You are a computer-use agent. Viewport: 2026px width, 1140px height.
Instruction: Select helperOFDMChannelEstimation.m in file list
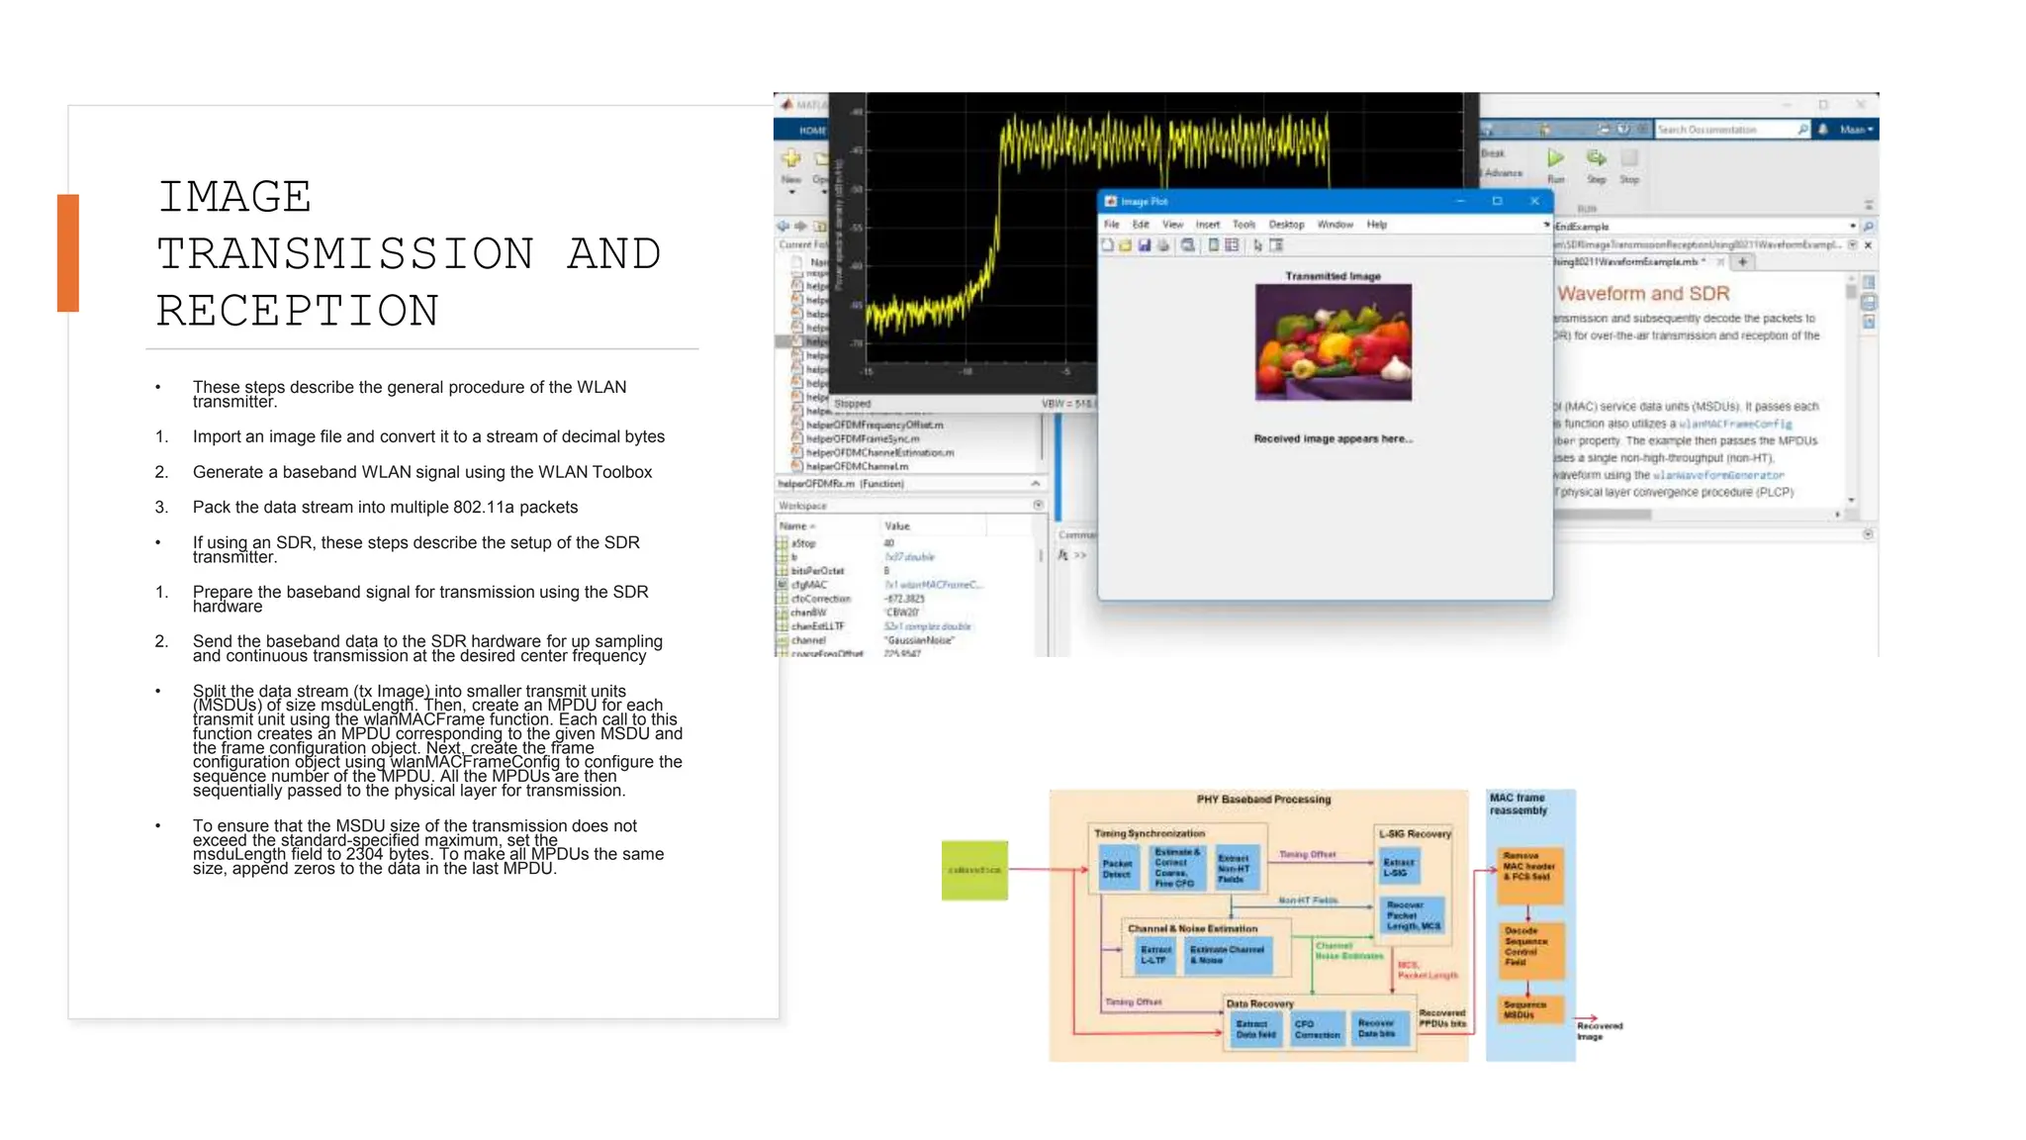[x=879, y=452]
